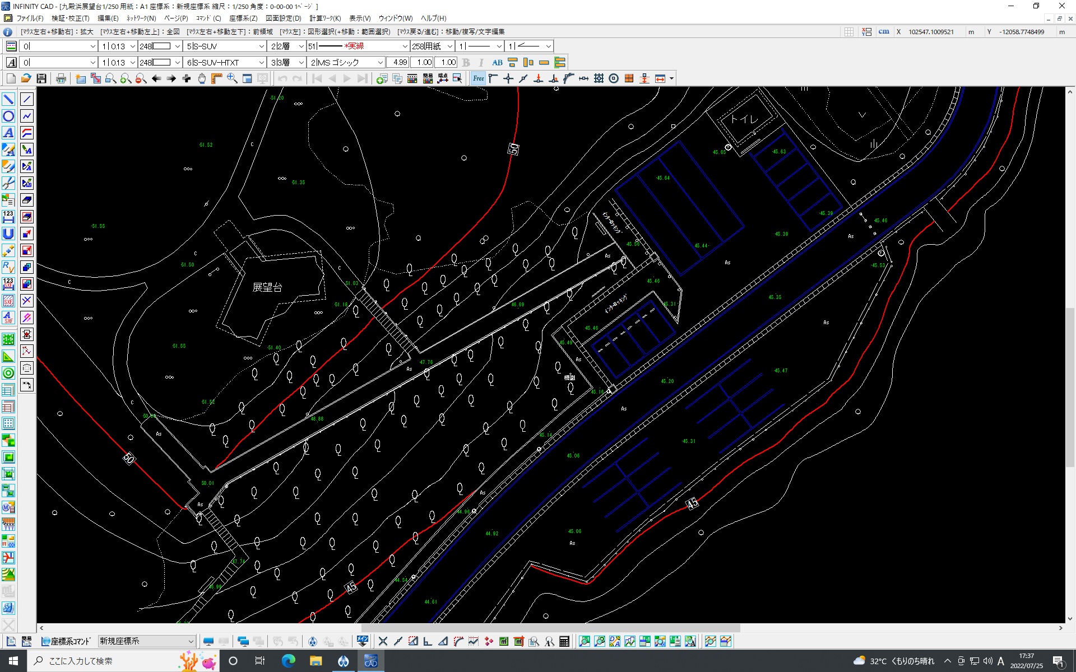Viewport: 1076px width, 672px height.
Task: Expand the 3|3層 layer group dropdown
Action: [x=287, y=62]
